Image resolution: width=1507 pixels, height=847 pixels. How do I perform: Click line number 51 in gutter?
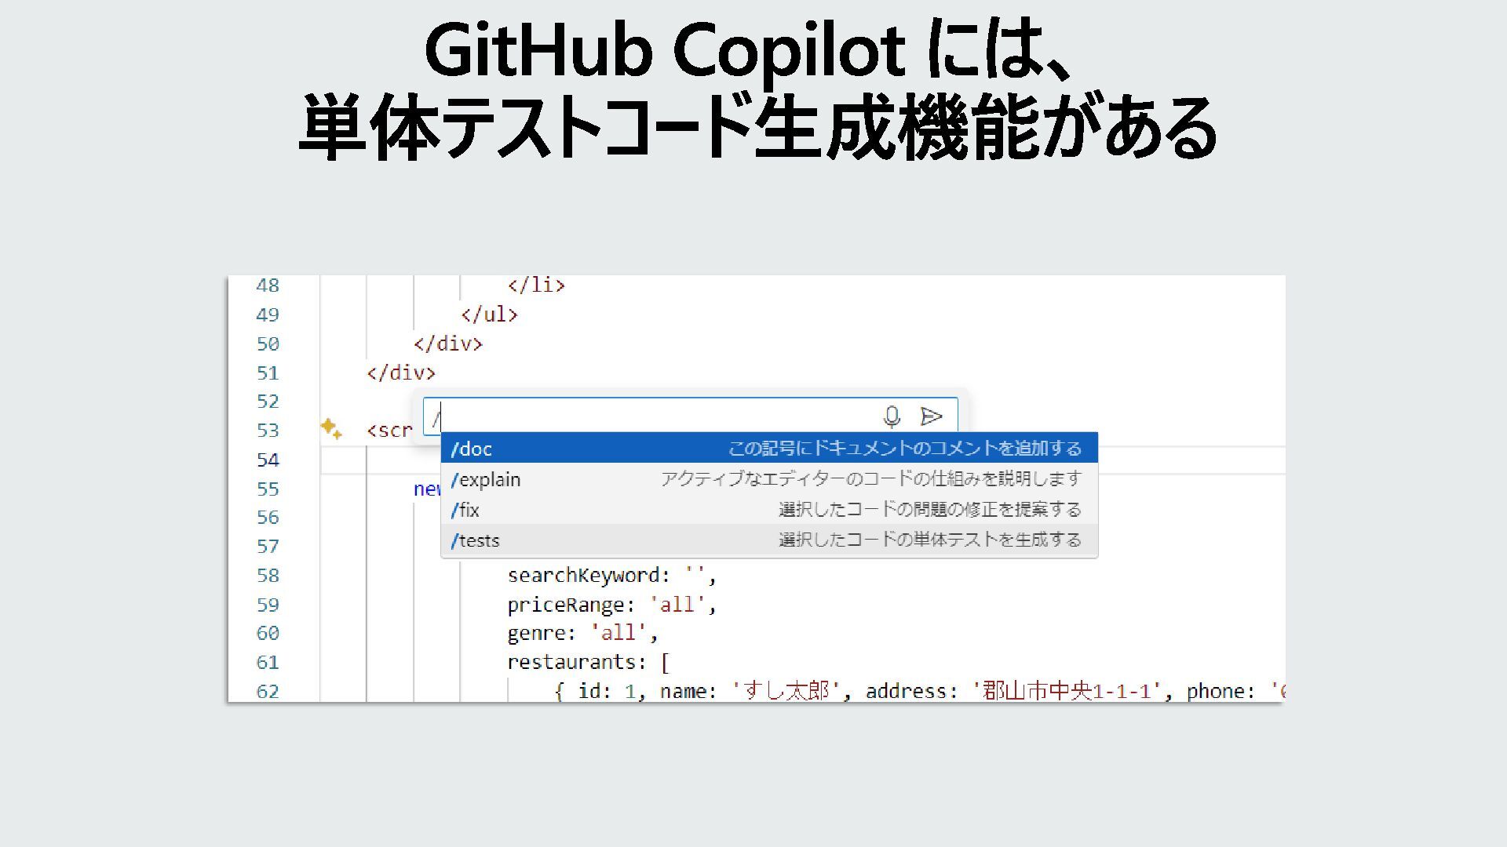pos(268,373)
